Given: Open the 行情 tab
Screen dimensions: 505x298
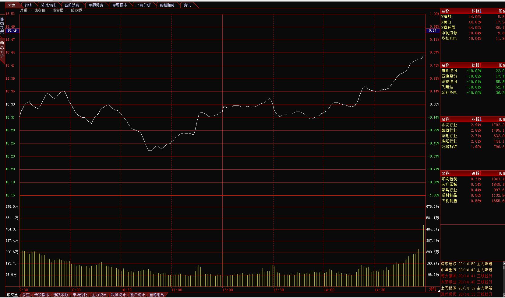Looking at the screenshot, I should coord(28,5).
